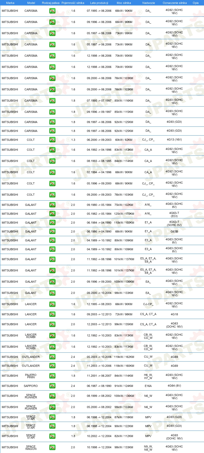Click power value 119kW / 162KM
This screenshot has width=204, height=453.
[124, 357]
